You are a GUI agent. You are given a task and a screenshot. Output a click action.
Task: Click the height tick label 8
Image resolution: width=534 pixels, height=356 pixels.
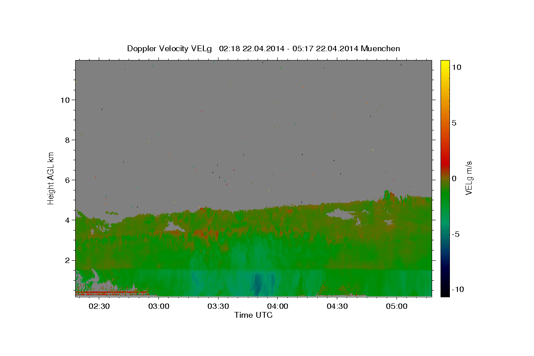tap(68, 140)
